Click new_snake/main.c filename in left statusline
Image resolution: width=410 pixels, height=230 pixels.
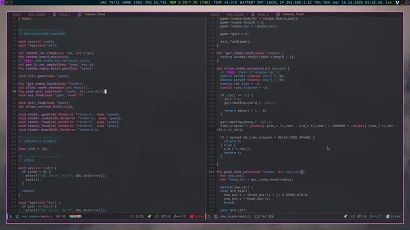(37, 217)
